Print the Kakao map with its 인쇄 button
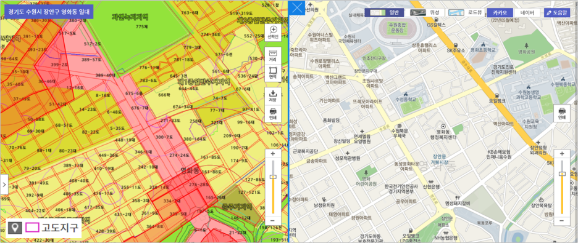Screen dimensions: 578x243 (x=562, y=113)
